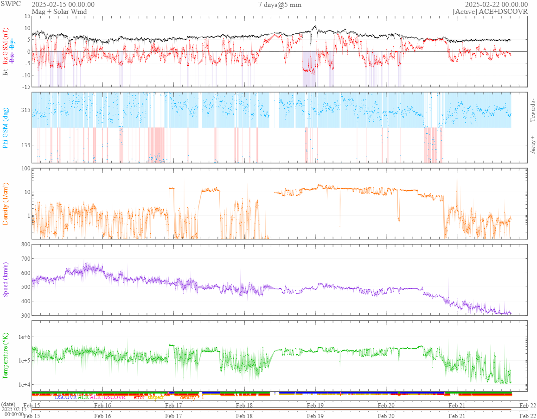The image size is (537, 419).
Task: Click the 800 tick on Speed axis
Action: coord(25,244)
